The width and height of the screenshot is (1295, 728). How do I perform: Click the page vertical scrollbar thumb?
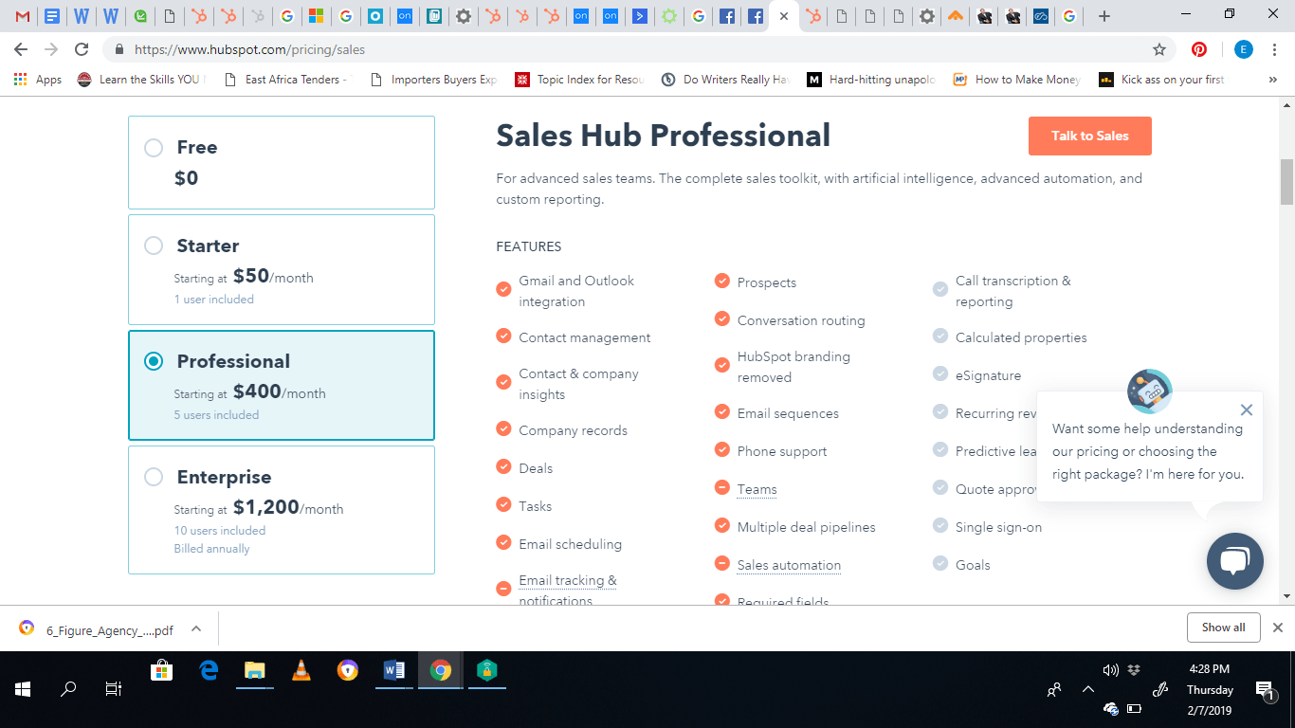click(1286, 182)
